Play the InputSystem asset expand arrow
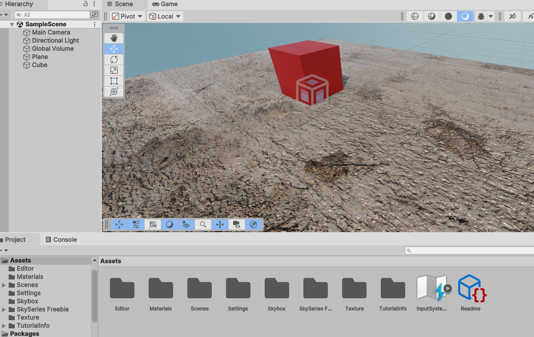The image size is (534, 337). click(x=447, y=289)
